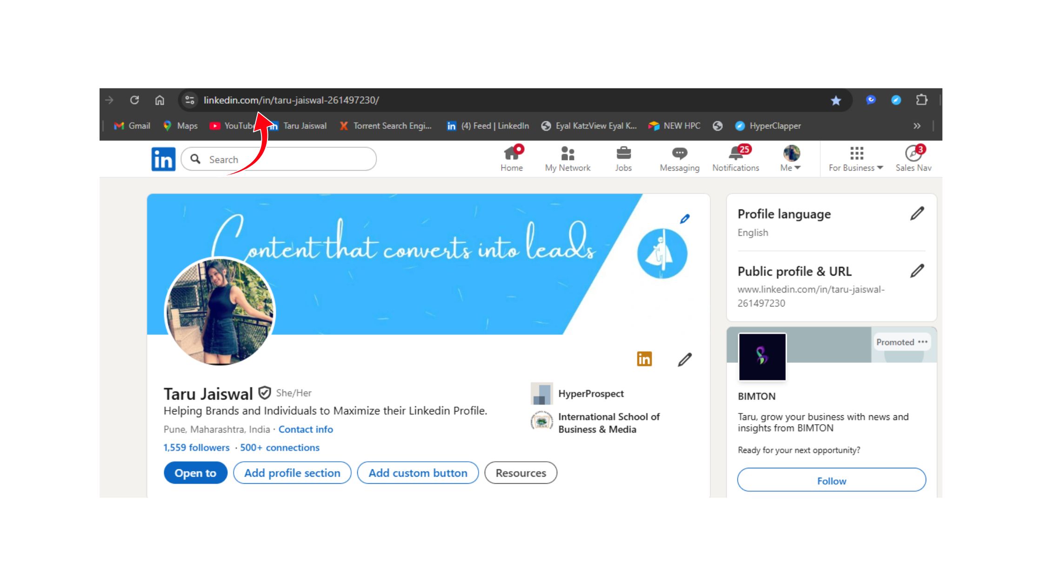Open the HyperProspect company link
Screen dimensions: 1042x586
(x=591, y=393)
